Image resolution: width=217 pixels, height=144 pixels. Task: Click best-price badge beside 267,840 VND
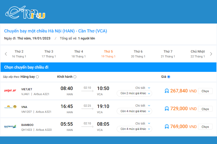(167, 91)
